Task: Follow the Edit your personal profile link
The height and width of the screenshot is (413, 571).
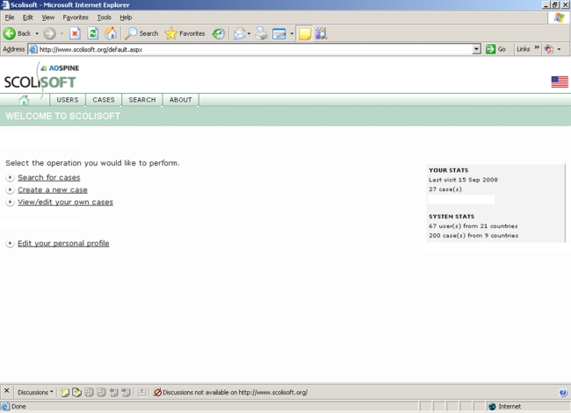Action: click(63, 243)
